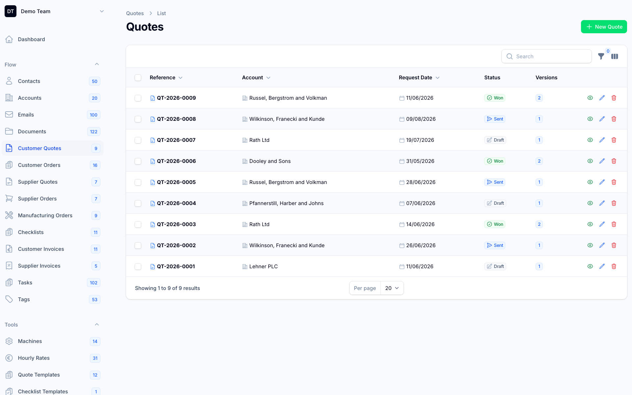Open quote reference QT-2026-0002 link
This screenshot has width=632, height=395.
176,245
